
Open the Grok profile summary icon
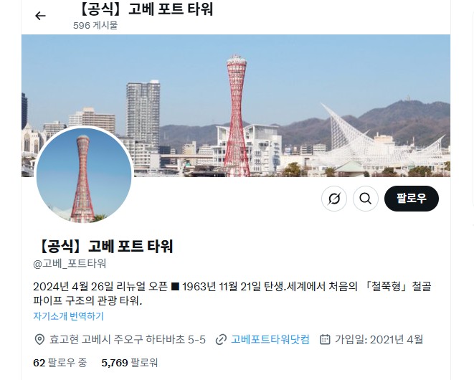(x=334, y=199)
